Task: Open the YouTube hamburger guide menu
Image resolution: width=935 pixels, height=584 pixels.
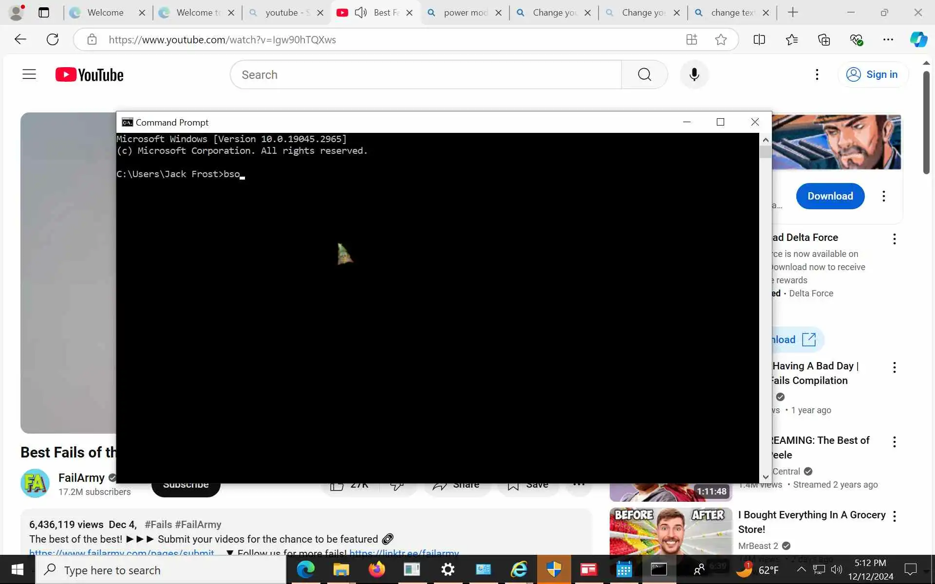Action: [29, 74]
